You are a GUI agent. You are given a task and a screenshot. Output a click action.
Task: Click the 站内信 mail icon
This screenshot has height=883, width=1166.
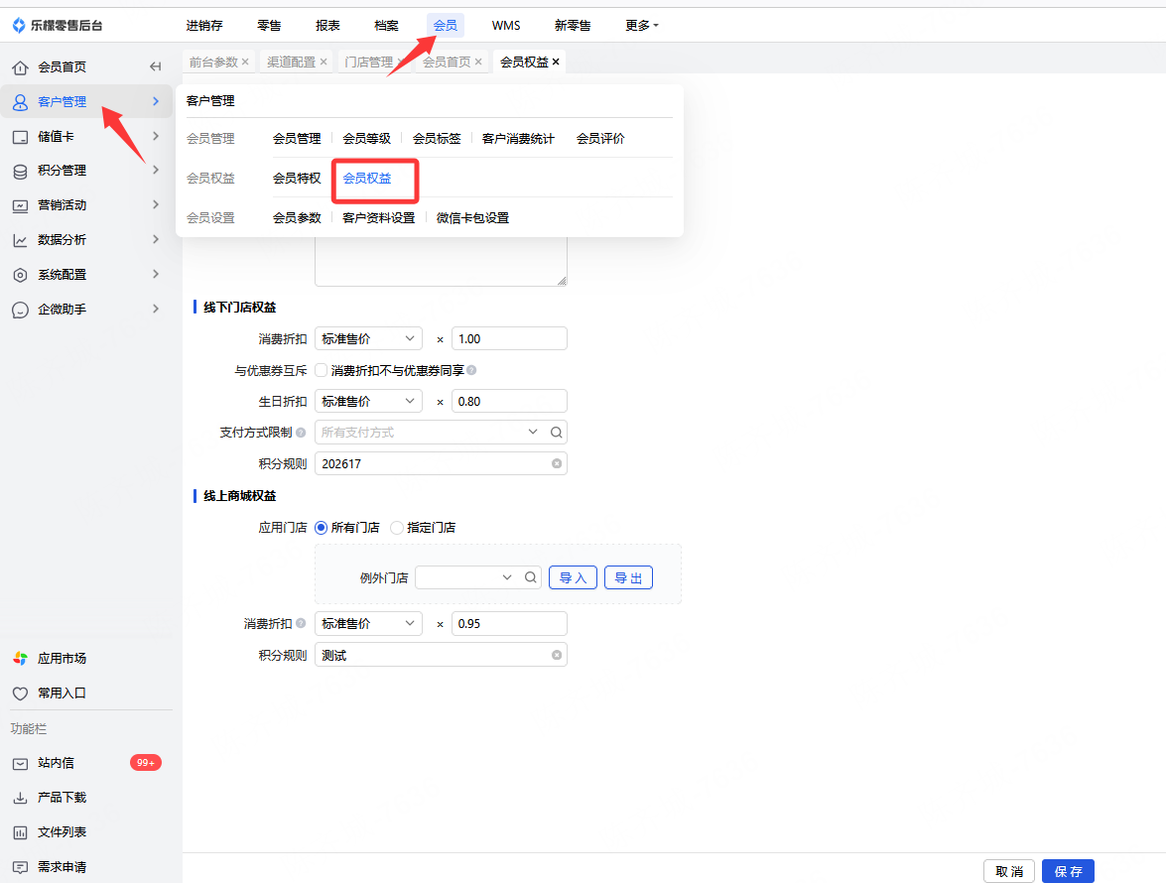point(20,763)
